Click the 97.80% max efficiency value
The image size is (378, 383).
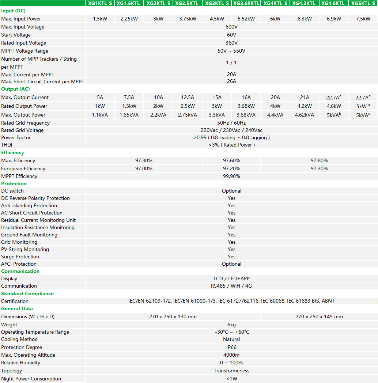(x=319, y=161)
